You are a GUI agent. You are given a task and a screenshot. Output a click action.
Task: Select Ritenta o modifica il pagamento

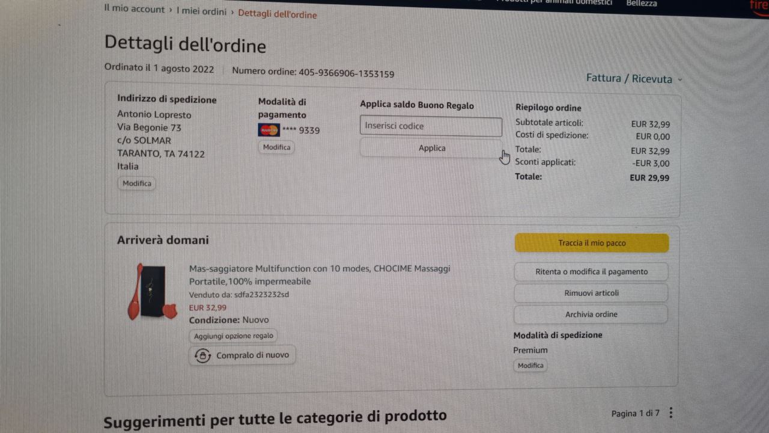click(591, 272)
